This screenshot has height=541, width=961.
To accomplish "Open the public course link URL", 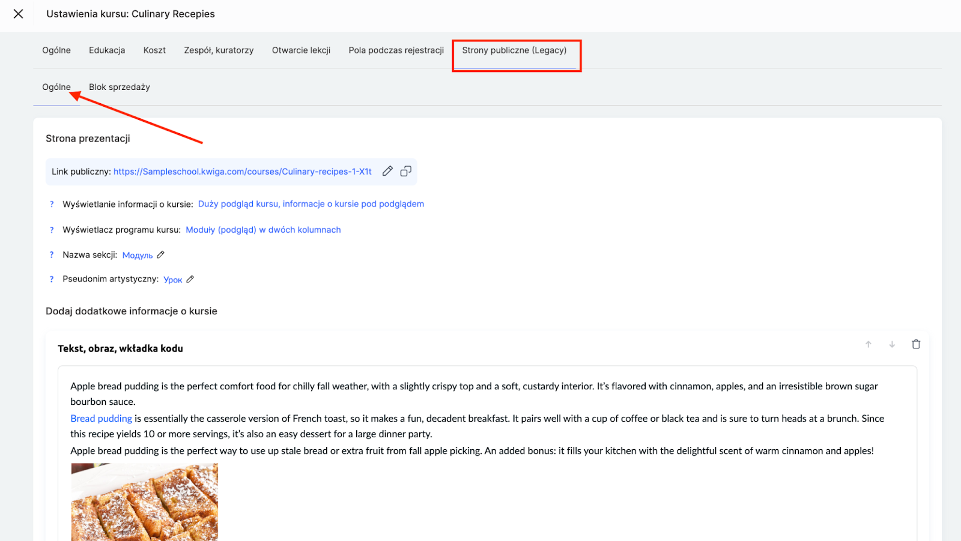I will click(x=242, y=172).
